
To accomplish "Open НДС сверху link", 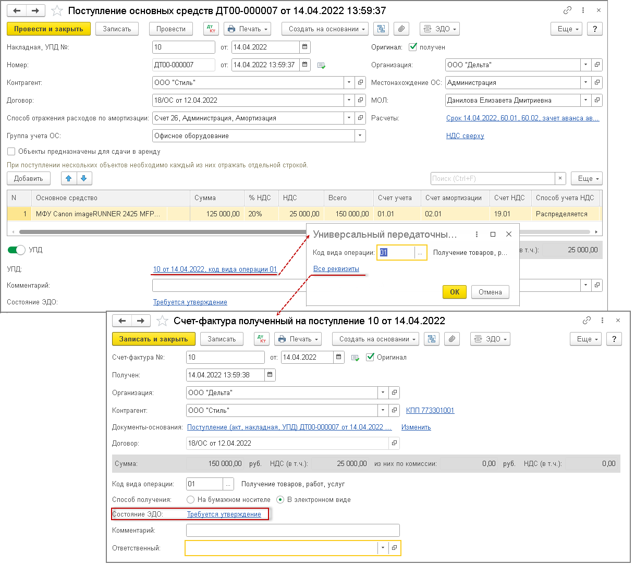I will pyautogui.click(x=465, y=136).
